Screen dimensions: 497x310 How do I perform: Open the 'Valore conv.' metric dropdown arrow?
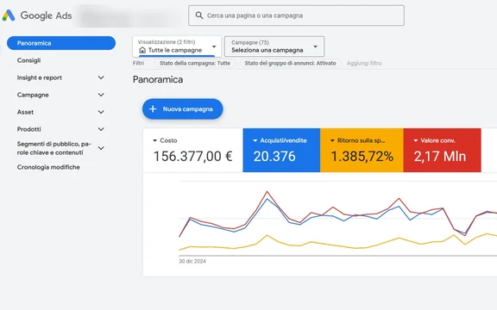[416, 140]
